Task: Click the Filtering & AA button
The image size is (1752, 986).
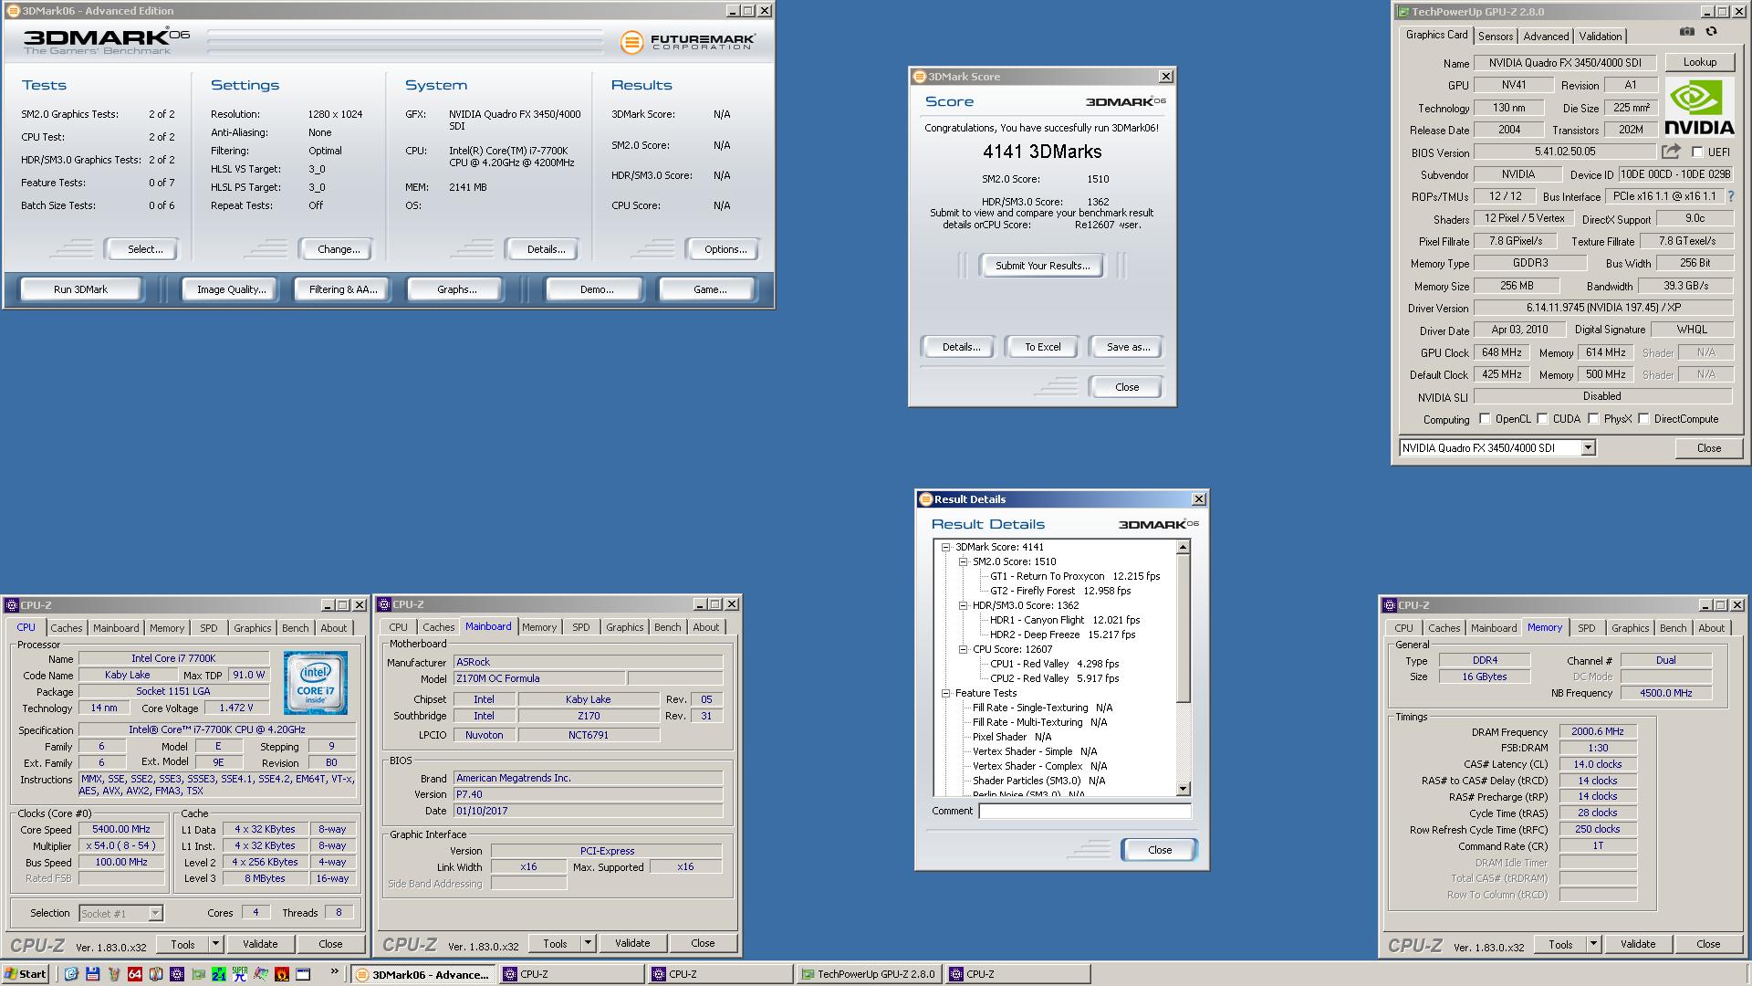Action: [342, 289]
